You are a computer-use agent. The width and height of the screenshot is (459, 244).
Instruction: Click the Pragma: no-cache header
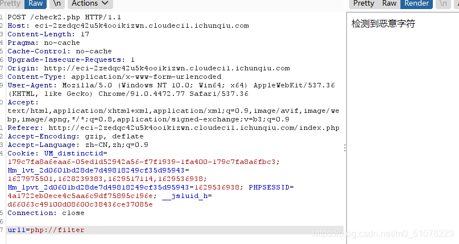pyautogui.click(x=44, y=43)
